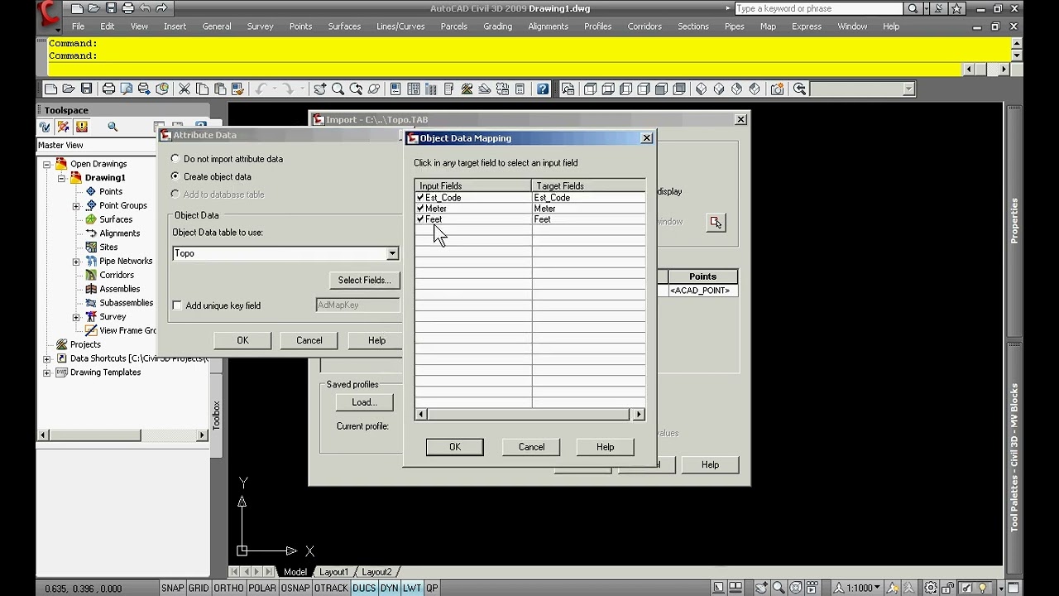The width and height of the screenshot is (1059, 596).
Task: Click the status bar zoom magnifier icon
Action: tap(779, 588)
